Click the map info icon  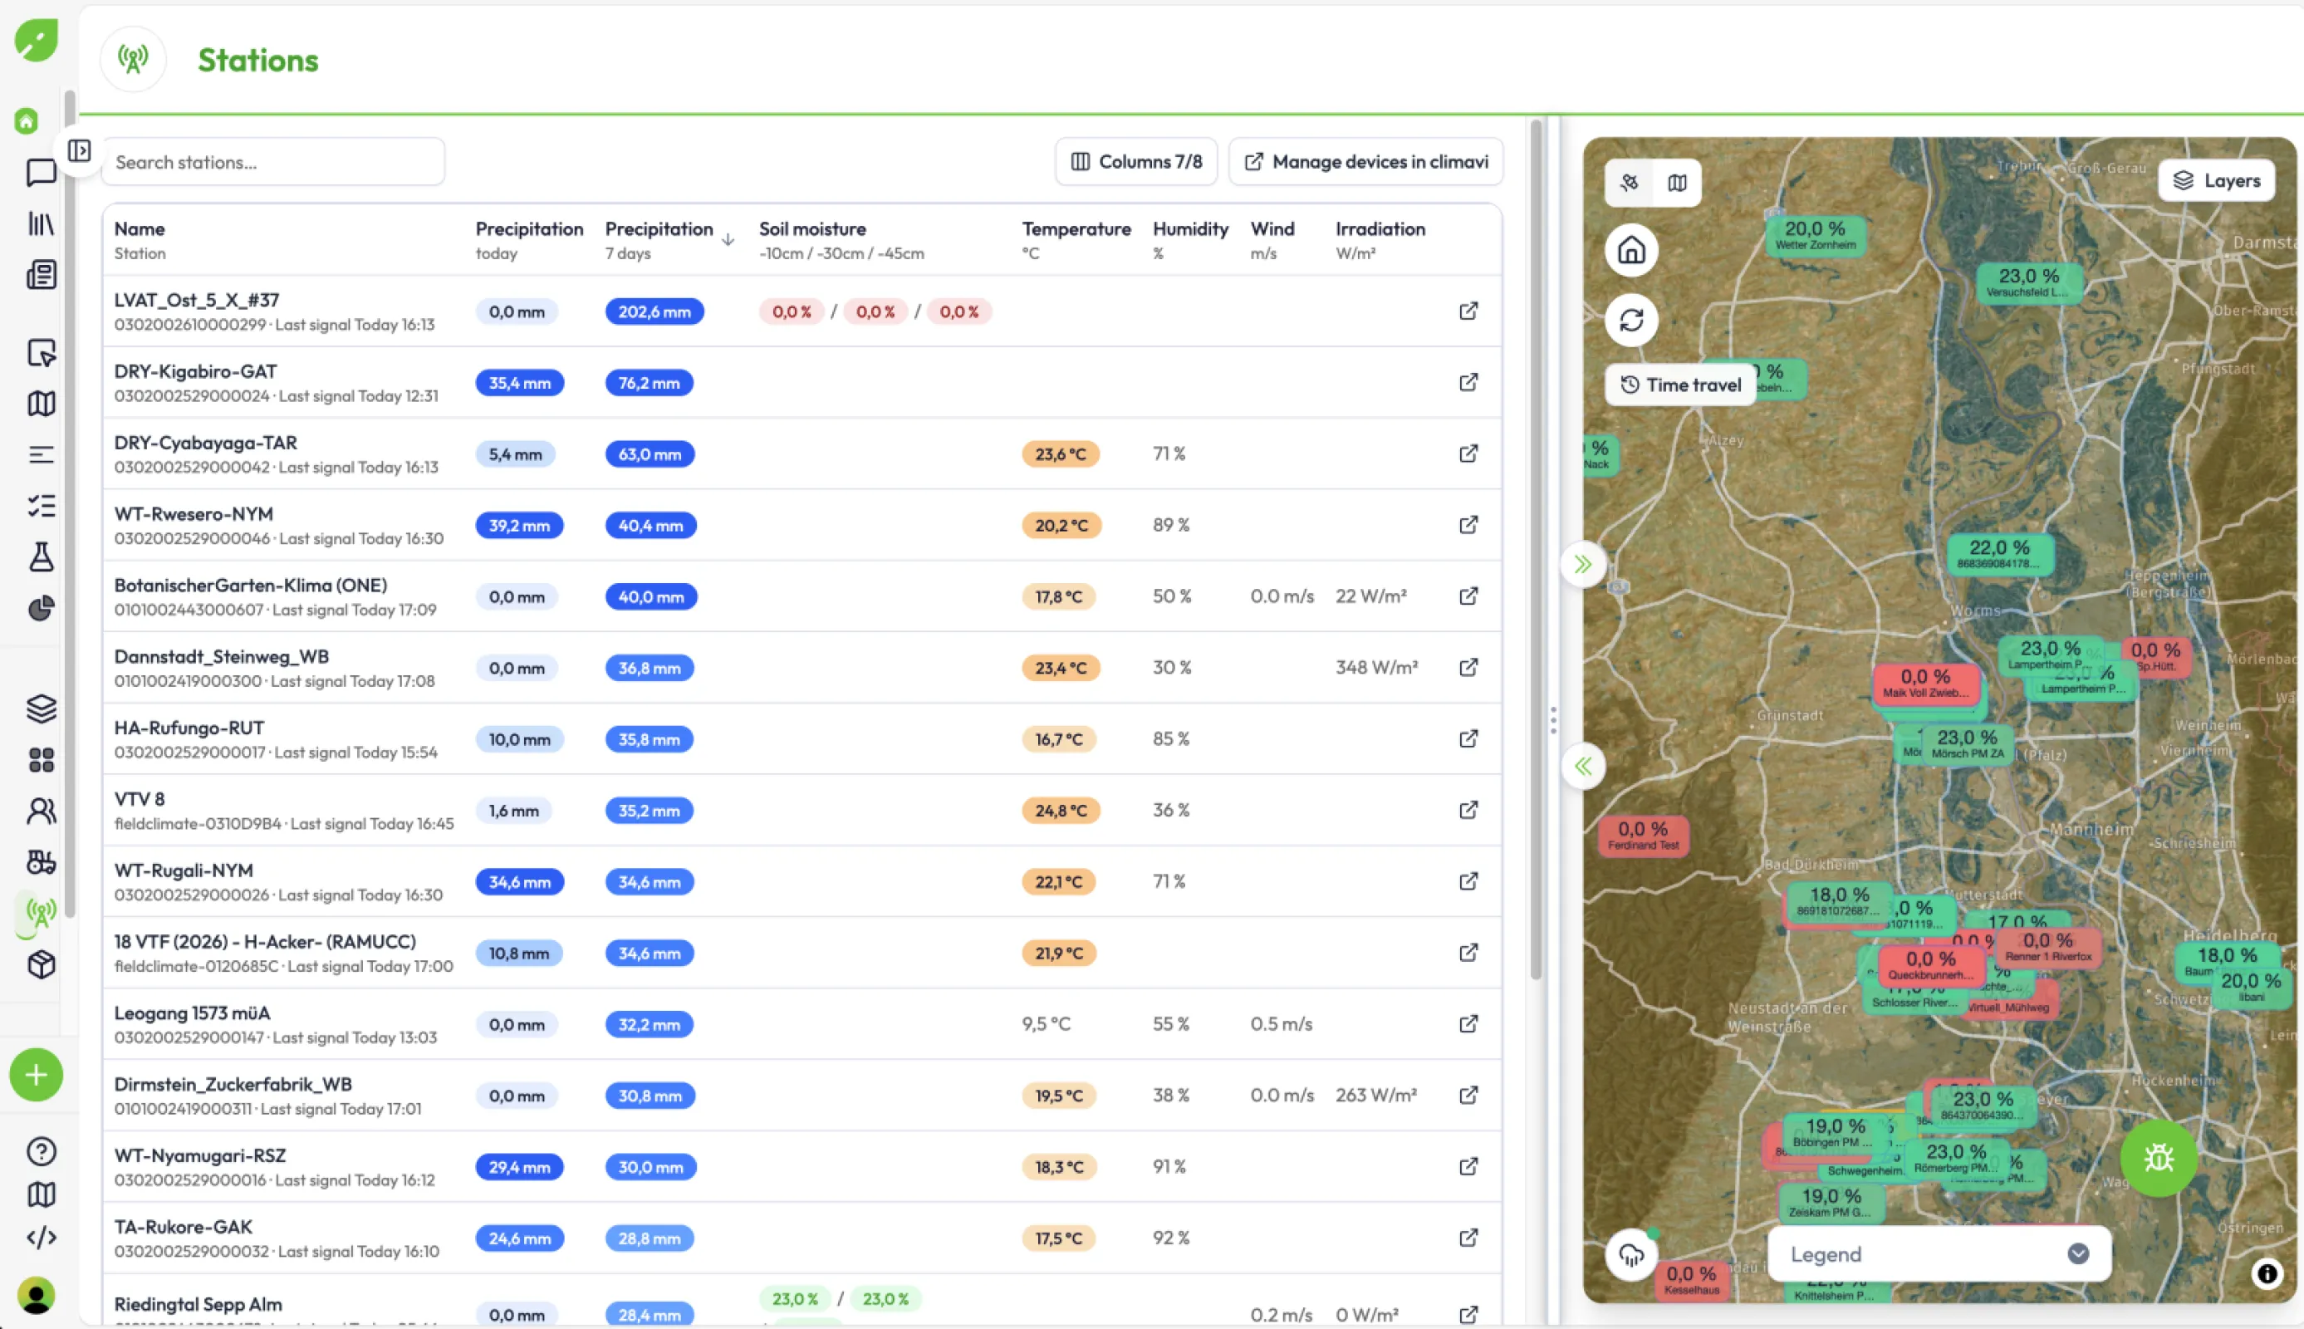(2267, 1273)
